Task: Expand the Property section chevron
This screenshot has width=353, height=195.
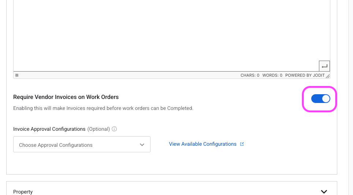Action: click(x=324, y=191)
